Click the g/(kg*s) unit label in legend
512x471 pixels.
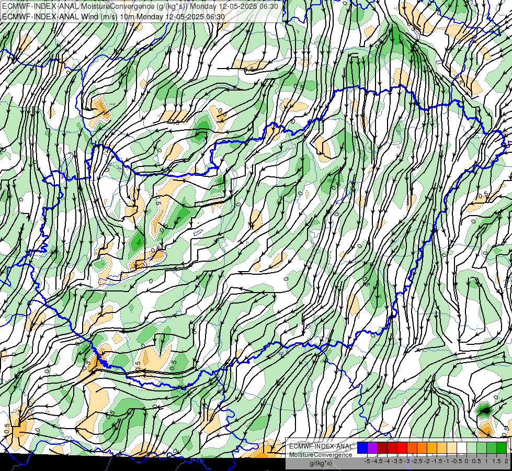click(321, 463)
